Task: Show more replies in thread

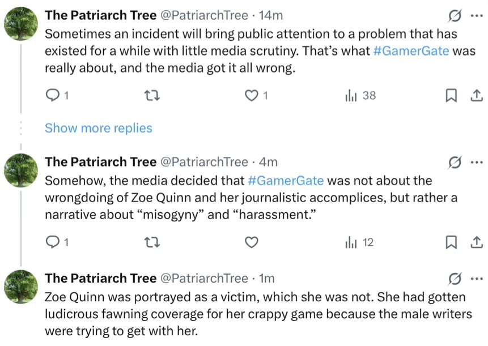Action: click(99, 128)
